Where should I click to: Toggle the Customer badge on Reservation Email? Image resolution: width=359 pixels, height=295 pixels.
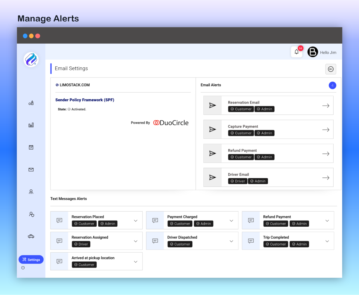point(241,109)
